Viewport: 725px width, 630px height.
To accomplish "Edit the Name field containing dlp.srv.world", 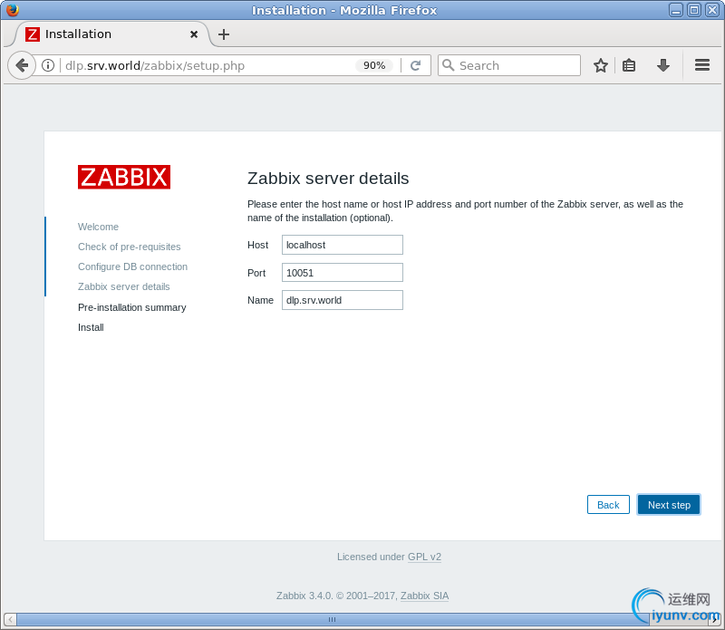I will point(343,300).
